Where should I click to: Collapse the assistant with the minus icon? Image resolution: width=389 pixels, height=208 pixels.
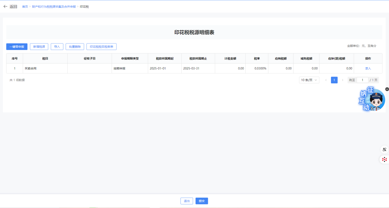point(387,88)
